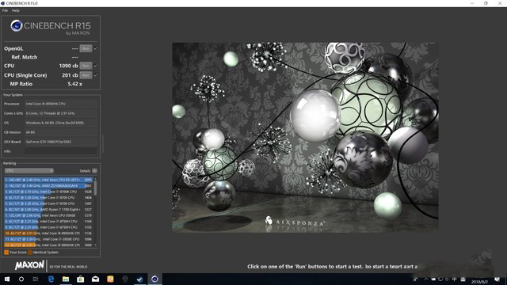Click the CB Version 64 Bit field
Screen dimensions: 507x285
pyautogui.click(x=61, y=132)
